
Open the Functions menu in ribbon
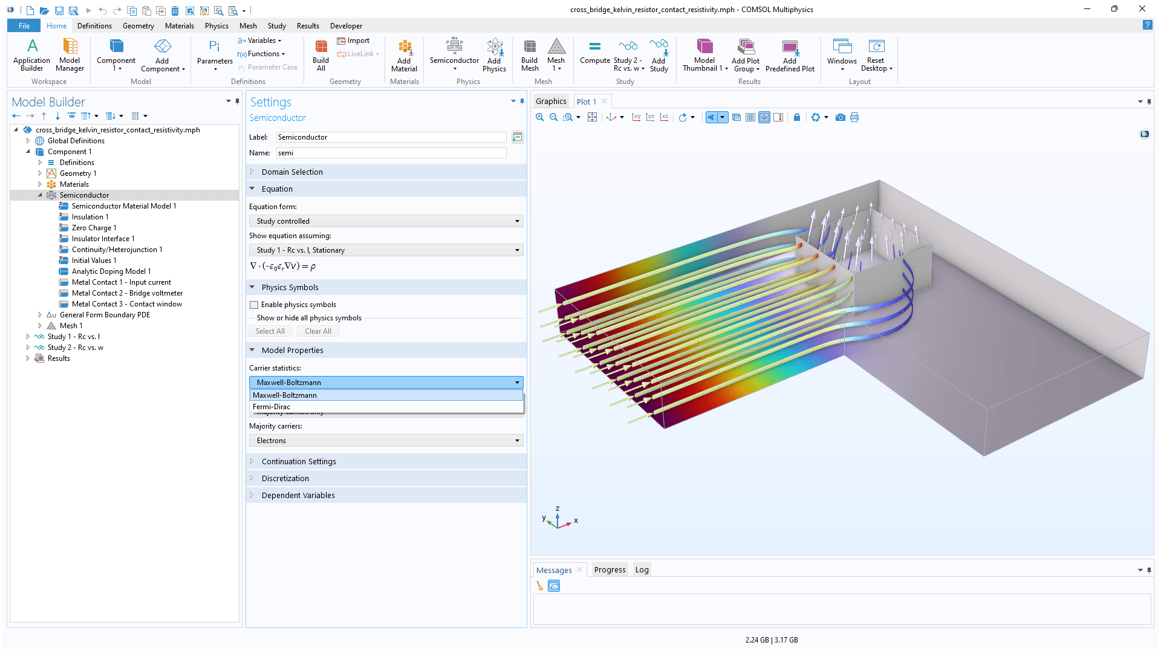tap(261, 54)
